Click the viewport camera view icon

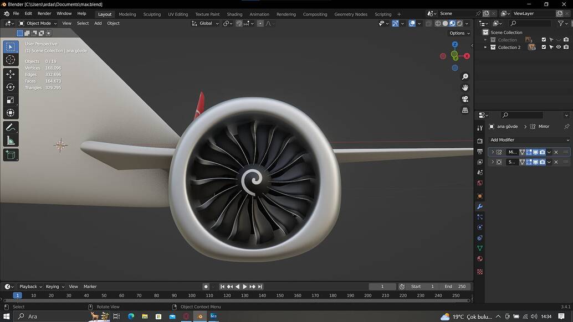point(465,99)
